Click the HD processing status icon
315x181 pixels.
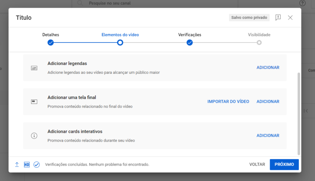pyautogui.click(x=27, y=165)
